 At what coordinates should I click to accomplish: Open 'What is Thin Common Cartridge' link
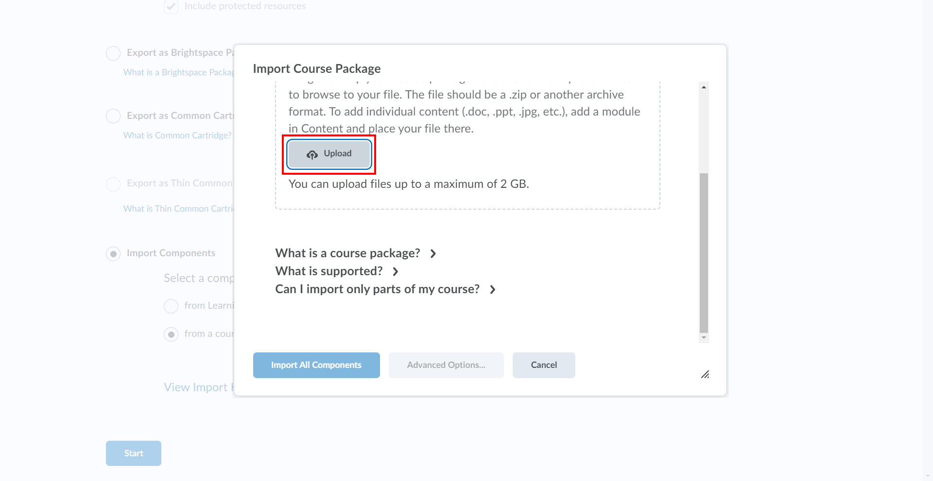click(179, 209)
